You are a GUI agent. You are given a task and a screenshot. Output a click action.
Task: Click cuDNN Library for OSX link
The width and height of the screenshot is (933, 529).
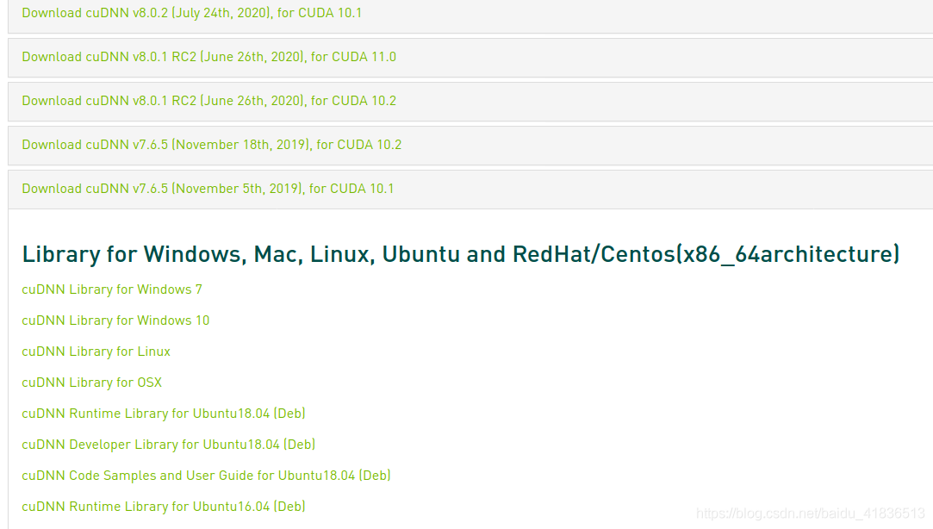pyautogui.click(x=91, y=383)
